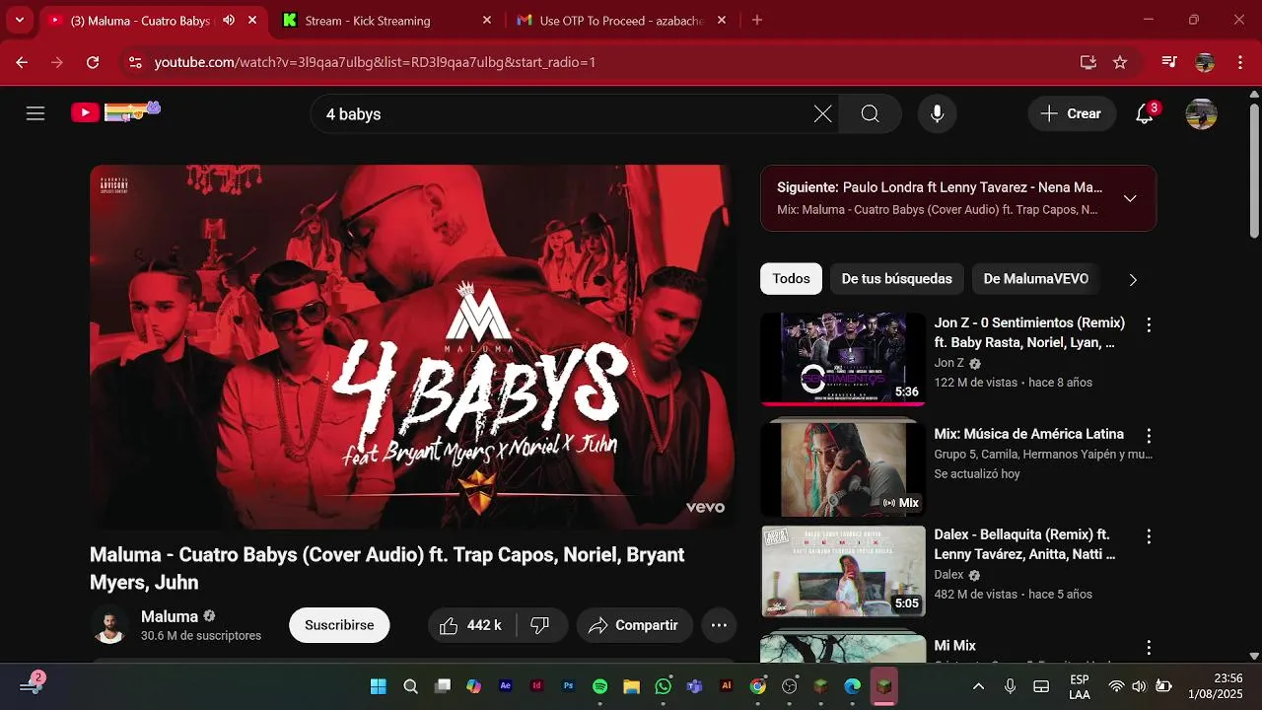
Task: Open Dalex Bellaquita Remix thumbnail
Action: [x=843, y=572]
